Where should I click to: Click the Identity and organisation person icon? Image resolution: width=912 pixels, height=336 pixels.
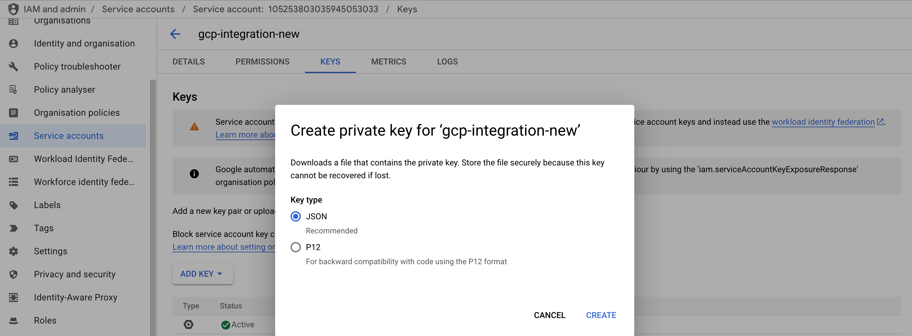tap(13, 44)
